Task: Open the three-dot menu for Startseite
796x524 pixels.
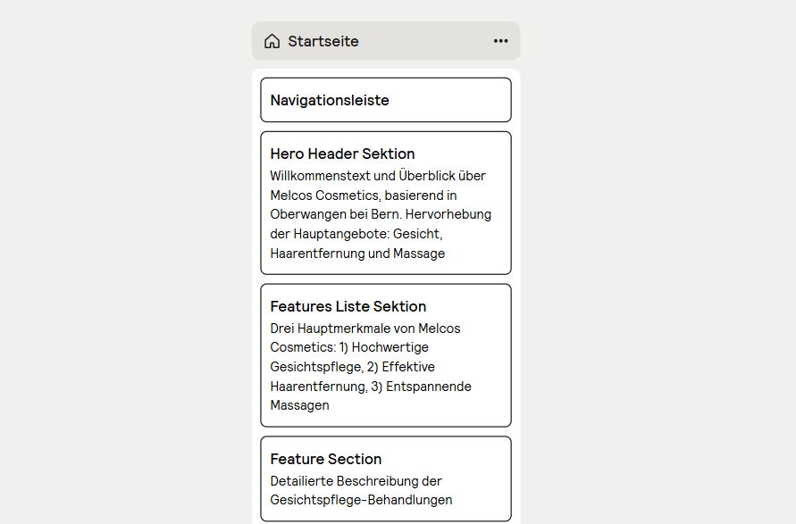Action: pos(500,41)
